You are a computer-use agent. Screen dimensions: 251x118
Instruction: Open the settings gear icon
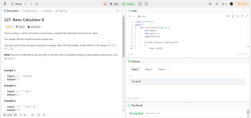click(217, 4)
